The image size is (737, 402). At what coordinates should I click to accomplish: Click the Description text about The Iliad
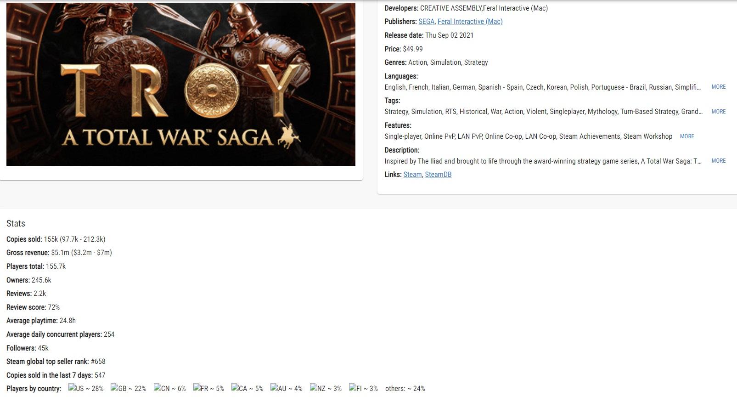pyautogui.click(x=543, y=161)
